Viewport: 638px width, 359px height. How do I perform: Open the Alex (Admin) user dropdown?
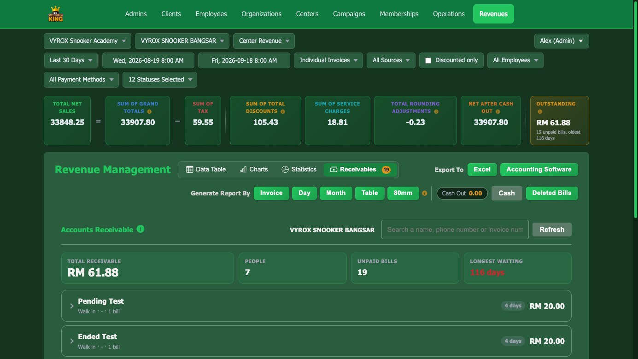[562, 41]
